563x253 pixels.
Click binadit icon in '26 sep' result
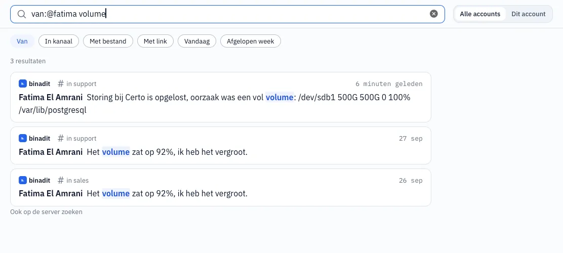[23, 180]
